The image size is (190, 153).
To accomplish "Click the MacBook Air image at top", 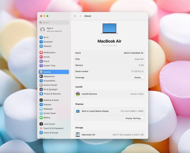I will (x=109, y=28).
